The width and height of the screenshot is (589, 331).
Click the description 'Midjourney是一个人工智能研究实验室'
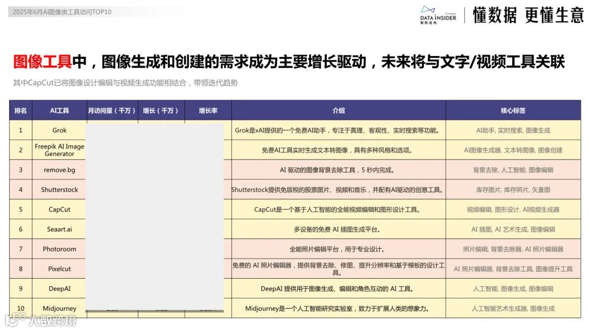(337, 309)
